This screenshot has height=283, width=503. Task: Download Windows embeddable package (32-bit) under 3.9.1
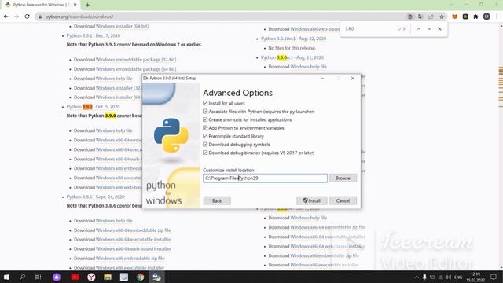[136, 60]
